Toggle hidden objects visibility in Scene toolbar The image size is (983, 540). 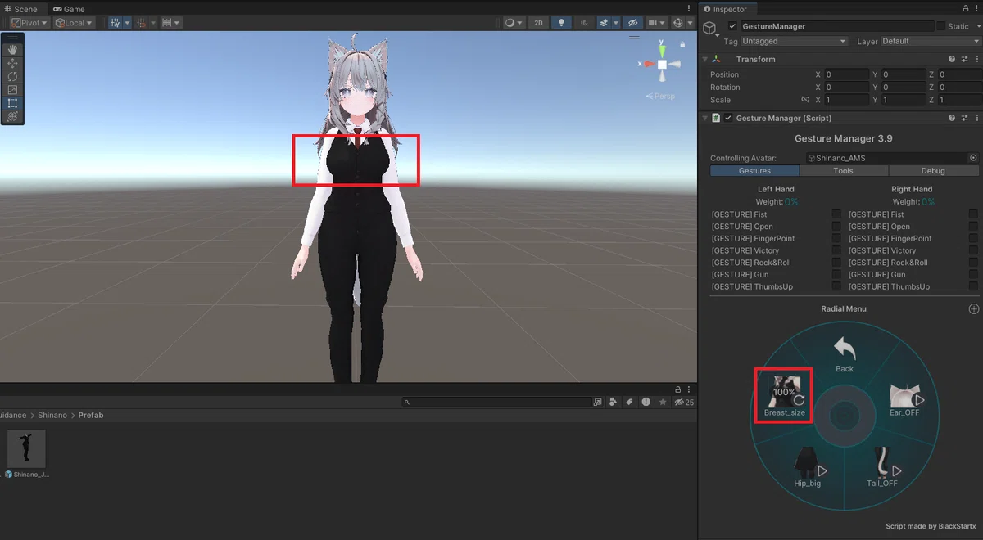coord(632,23)
